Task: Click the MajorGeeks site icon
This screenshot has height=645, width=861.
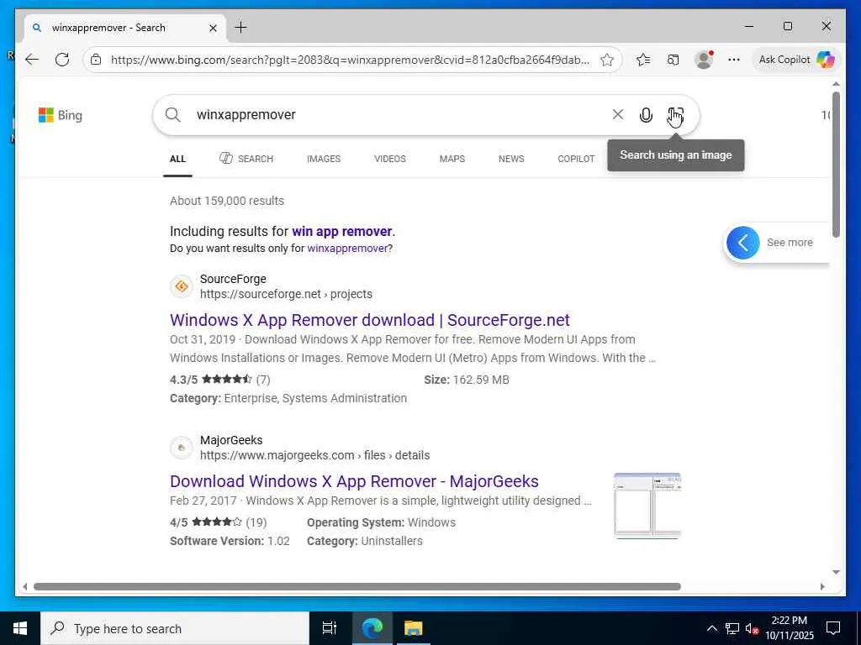Action: tap(182, 448)
